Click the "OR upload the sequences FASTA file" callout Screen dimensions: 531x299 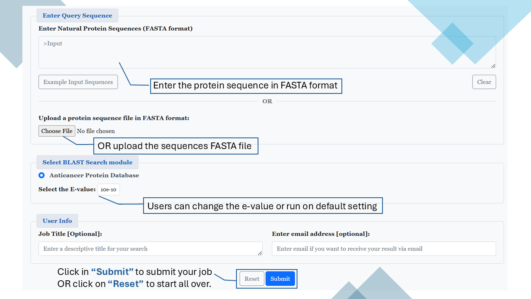175,146
